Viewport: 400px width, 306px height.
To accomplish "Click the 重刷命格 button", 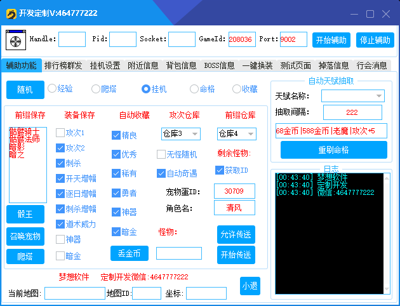I will [333, 150].
